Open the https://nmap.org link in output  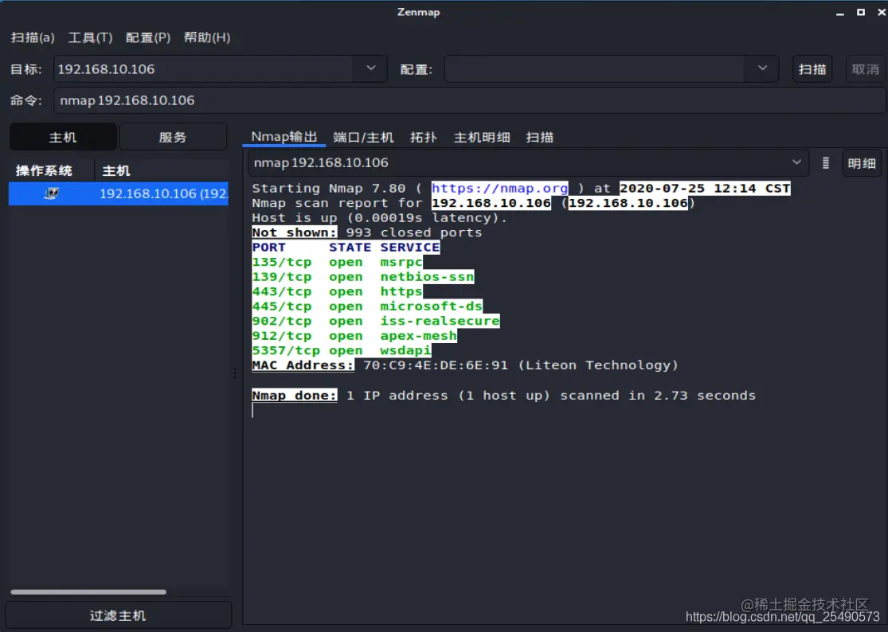point(499,189)
